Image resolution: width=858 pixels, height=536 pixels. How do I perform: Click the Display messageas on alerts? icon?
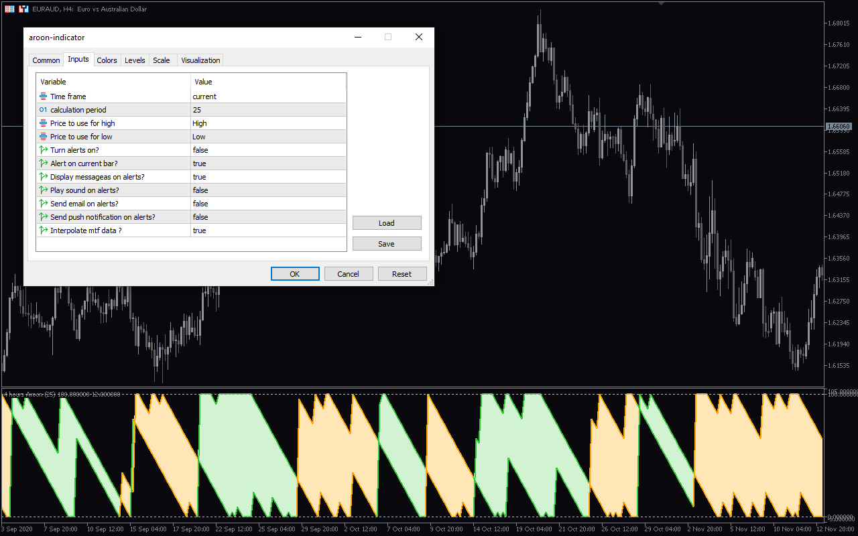[x=44, y=177]
